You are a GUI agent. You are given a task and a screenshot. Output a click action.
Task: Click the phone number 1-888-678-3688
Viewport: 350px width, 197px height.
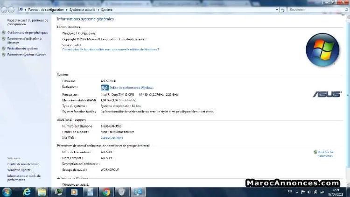click(x=111, y=126)
